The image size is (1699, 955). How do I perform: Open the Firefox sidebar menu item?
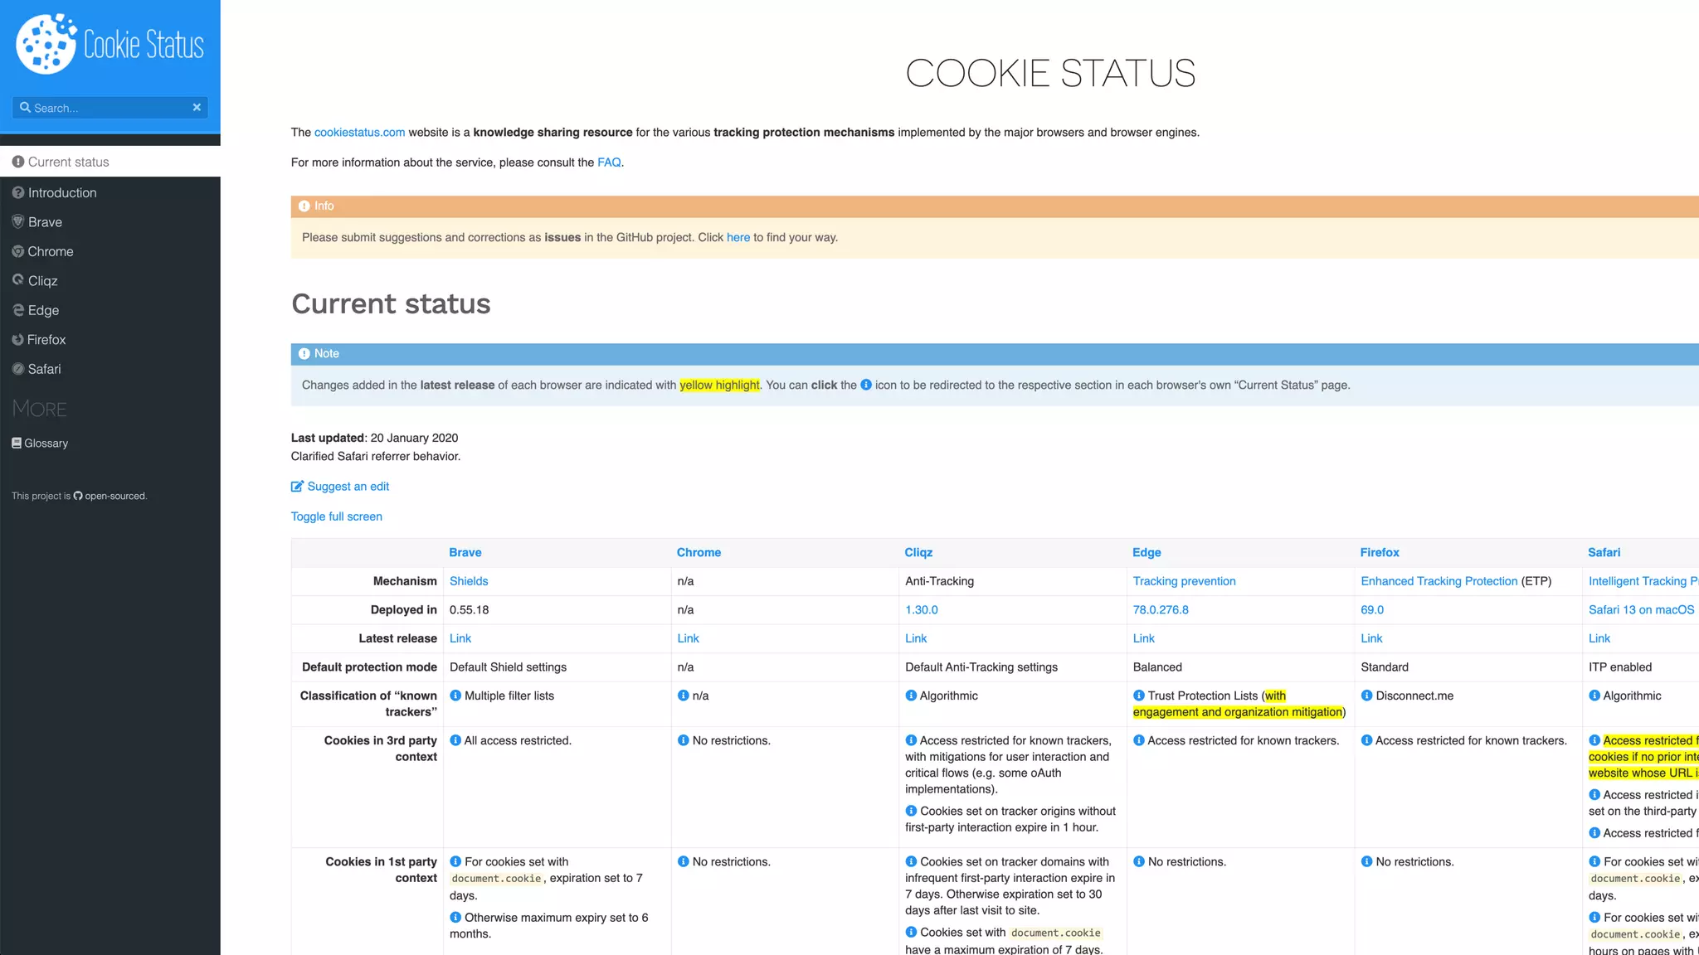point(46,340)
